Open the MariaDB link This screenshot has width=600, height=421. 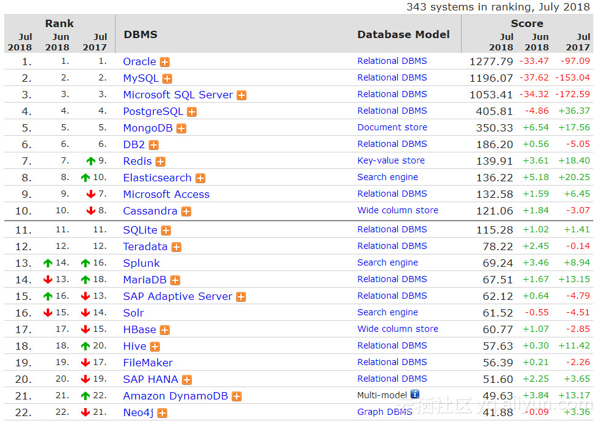pyautogui.click(x=145, y=280)
